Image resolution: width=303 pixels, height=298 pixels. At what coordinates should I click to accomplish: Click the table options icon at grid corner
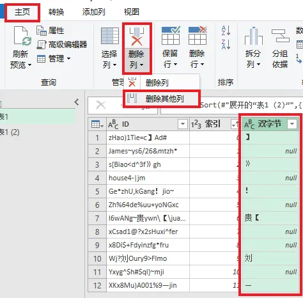pyautogui.click(x=97, y=124)
